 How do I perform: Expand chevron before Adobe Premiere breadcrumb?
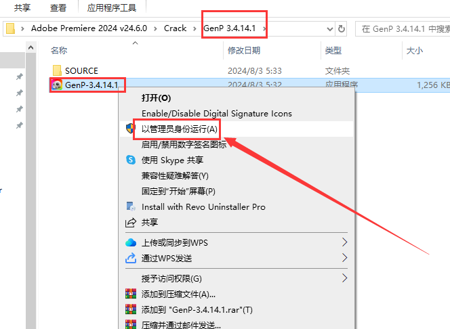[22, 28]
